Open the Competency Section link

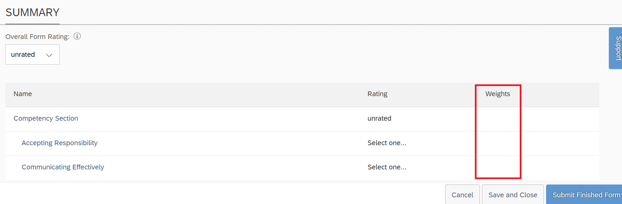[46, 118]
